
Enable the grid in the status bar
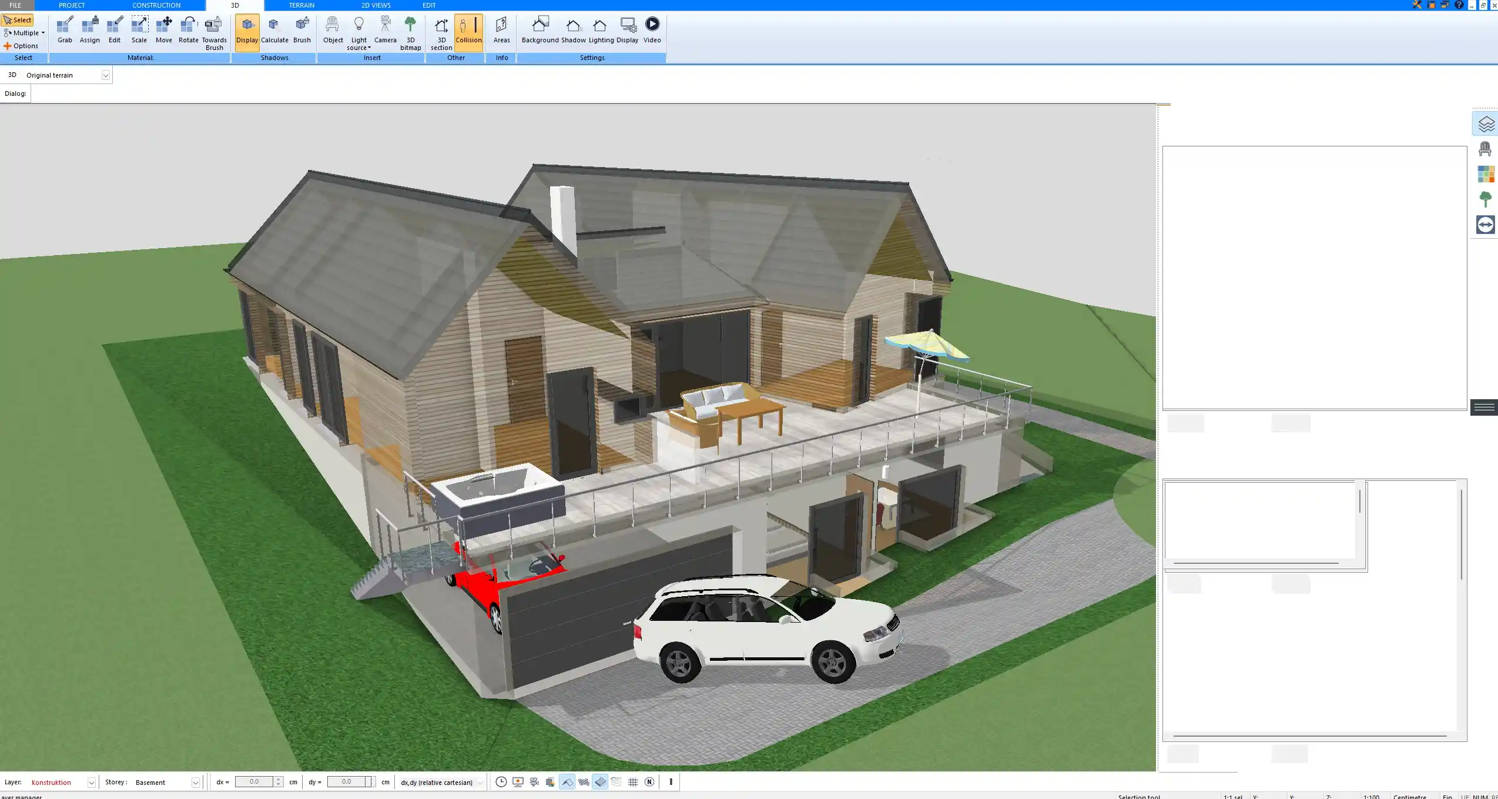pos(632,782)
